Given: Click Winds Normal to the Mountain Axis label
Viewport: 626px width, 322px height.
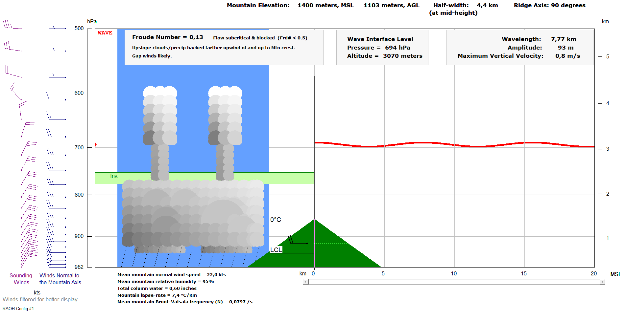Looking at the screenshot, I should pyautogui.click(x=60, y=279).
